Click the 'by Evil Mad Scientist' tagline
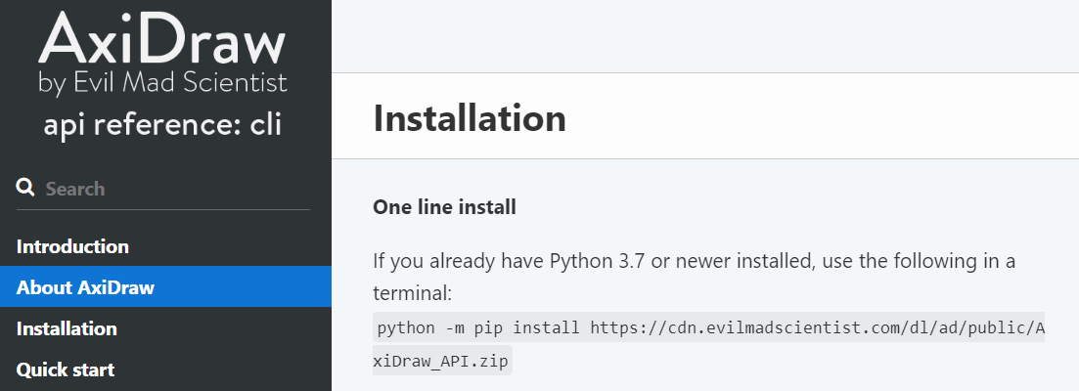1079x391 pixels. [162, 82]
